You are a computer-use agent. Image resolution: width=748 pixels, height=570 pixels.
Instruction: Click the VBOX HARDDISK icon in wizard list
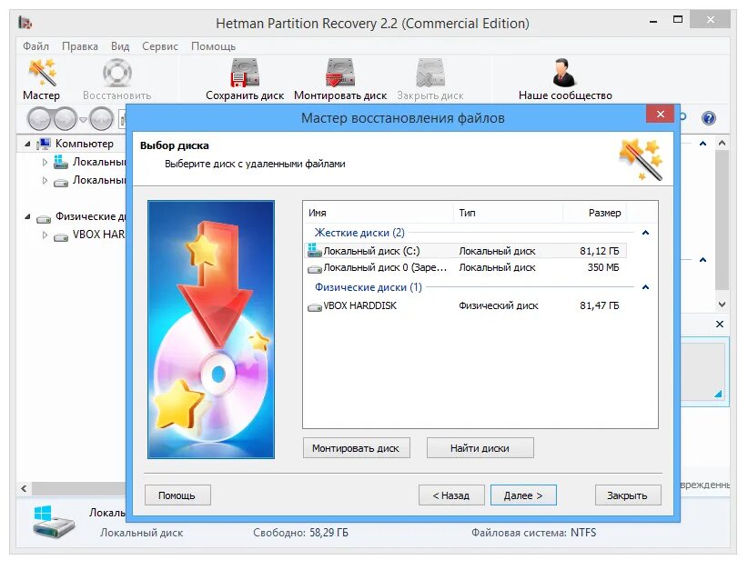tap(314, 306)
